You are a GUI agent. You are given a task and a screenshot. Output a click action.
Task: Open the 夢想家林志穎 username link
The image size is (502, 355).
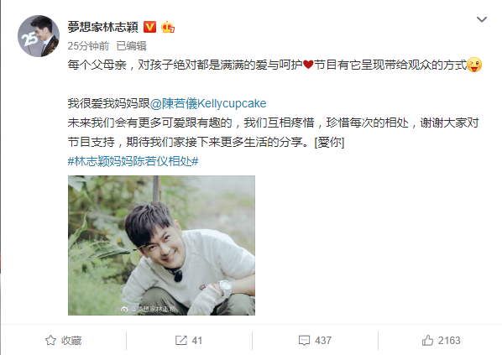102,27
